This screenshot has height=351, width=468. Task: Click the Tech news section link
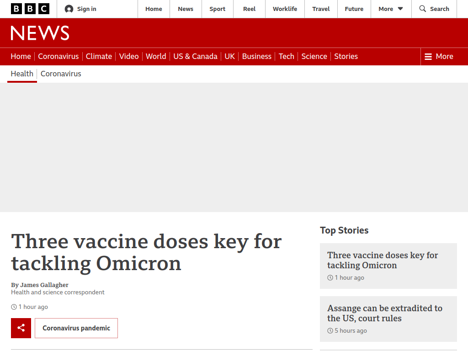click(286, 56)
